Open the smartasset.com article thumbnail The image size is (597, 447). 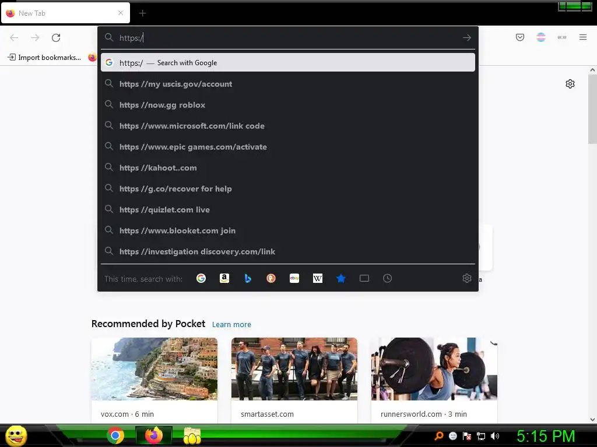coord(294,368)
